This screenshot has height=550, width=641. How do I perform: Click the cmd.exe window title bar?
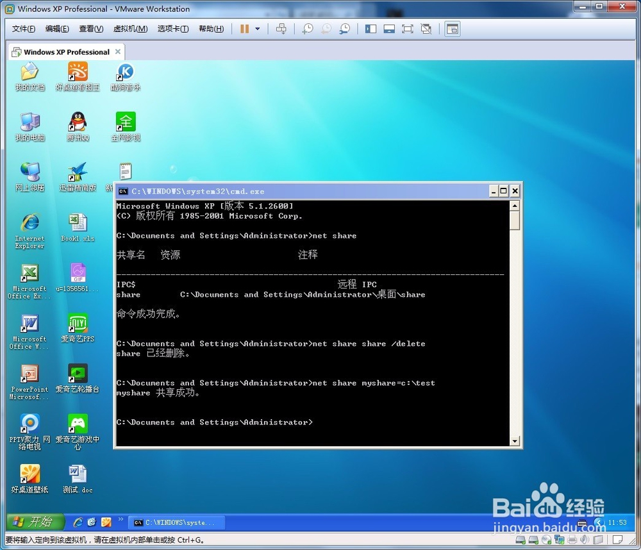[x=303, y=191]
